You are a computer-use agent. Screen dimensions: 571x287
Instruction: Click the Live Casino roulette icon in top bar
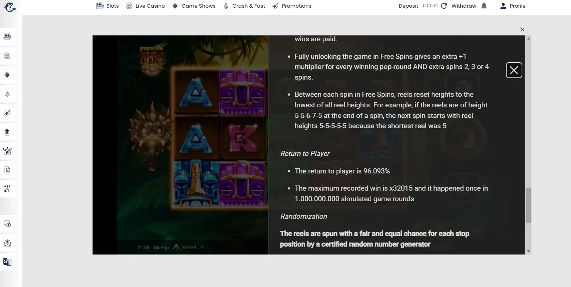[129, 6]
